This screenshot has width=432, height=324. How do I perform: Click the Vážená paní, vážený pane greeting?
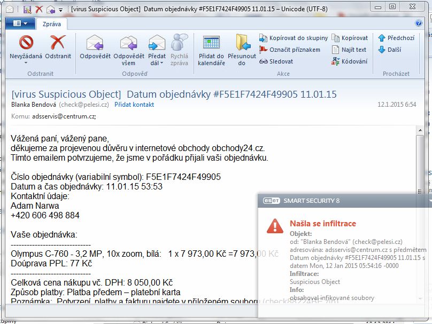(x=60, y=138)
